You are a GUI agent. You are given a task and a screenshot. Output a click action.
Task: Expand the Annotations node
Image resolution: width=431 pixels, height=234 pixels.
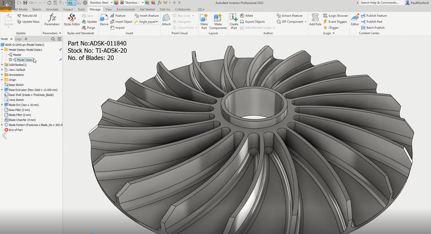point(2,75)
